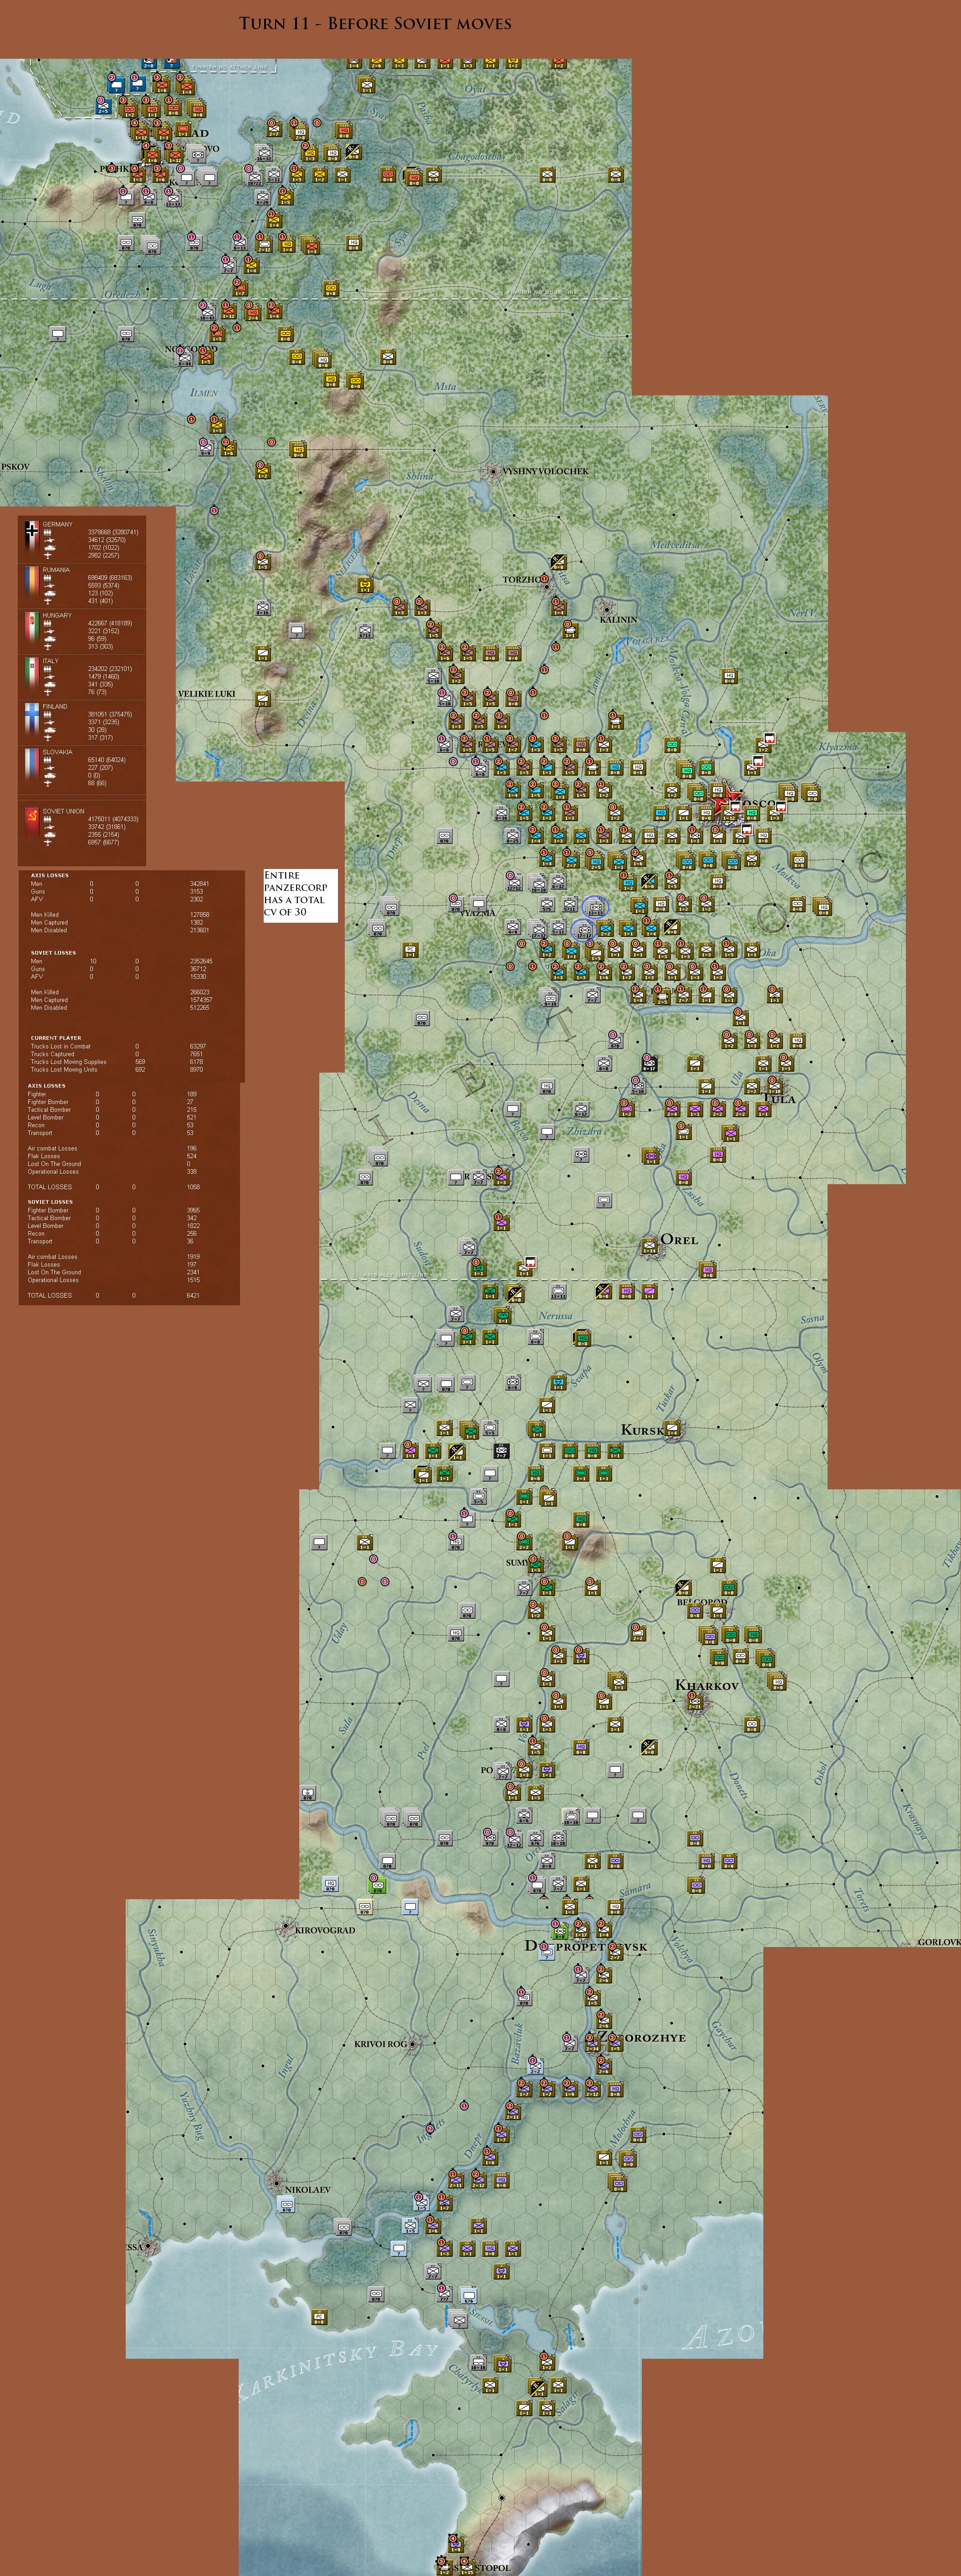The width and height of the screenshot is (961, 2576).
Task: Click Soviet Men Captured value 1574357
Action: tap(201, 1000)
